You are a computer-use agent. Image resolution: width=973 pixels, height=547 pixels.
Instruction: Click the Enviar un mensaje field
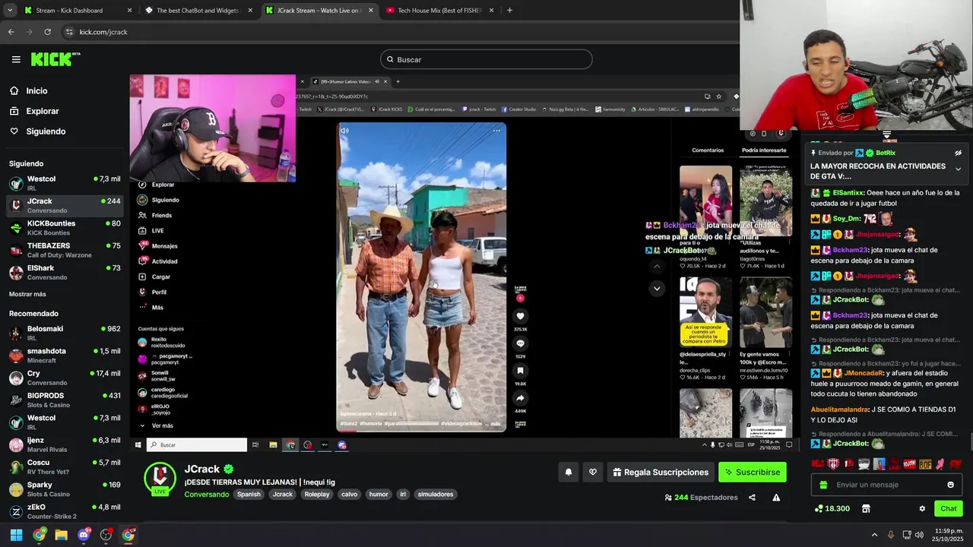(x=886, y=485)
